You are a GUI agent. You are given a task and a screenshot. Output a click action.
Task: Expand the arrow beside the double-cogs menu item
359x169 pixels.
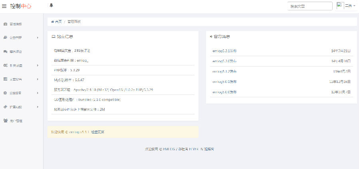[x=38, y=65]
